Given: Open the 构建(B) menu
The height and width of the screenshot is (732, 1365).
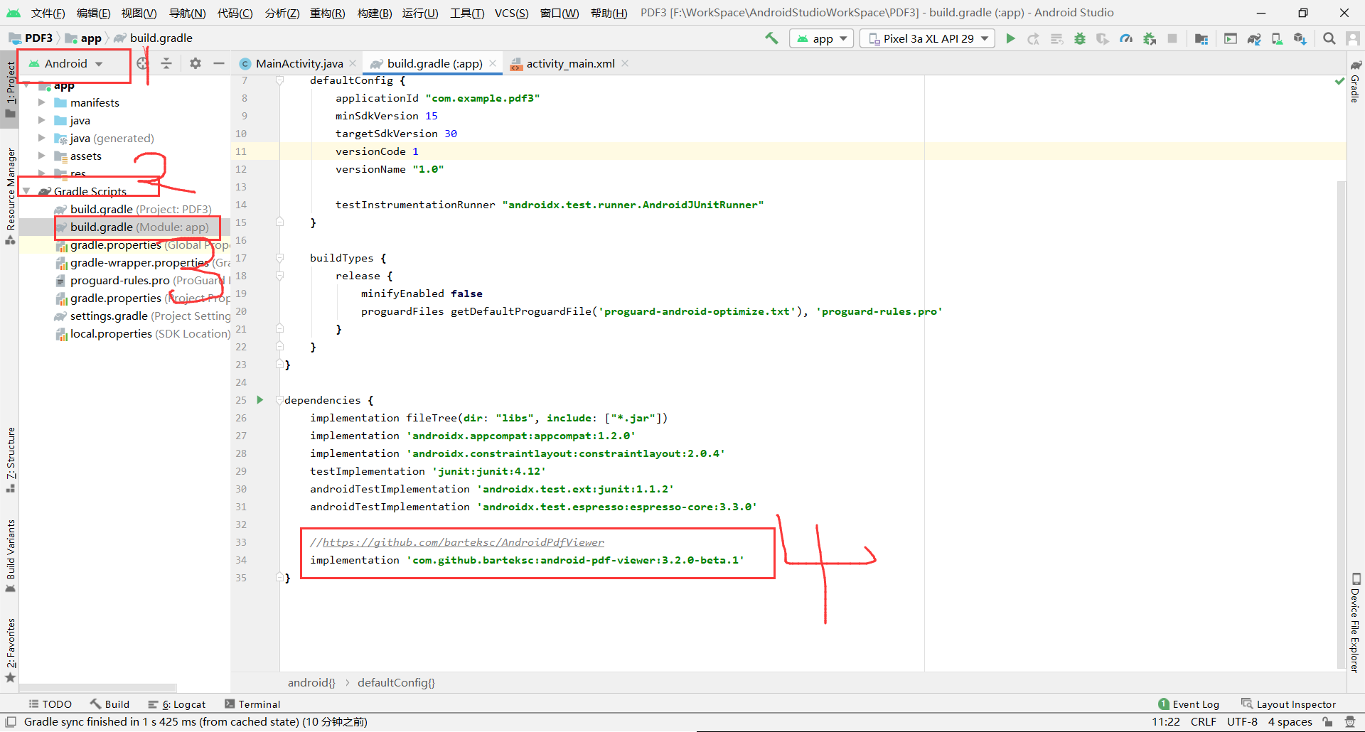Looking at the screenshot, I should click(375, 13).
